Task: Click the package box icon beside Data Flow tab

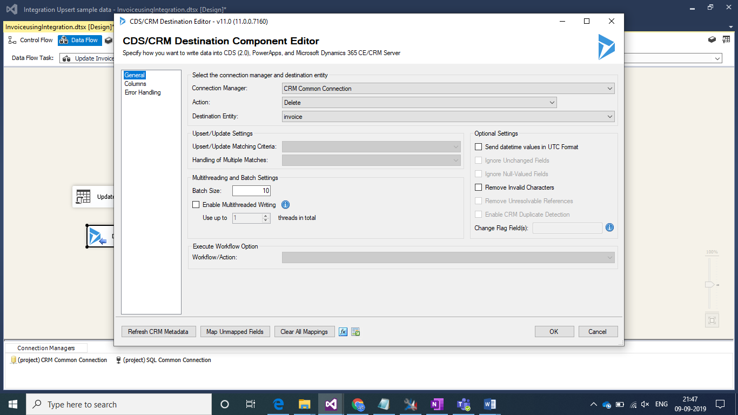Action: click(x=109, y=40)
